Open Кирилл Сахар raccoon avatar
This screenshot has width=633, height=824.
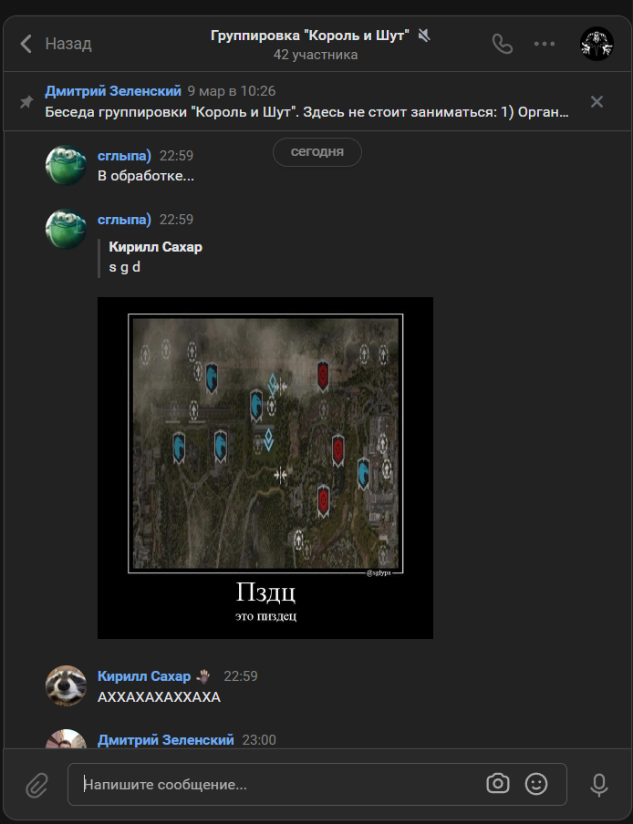(x=66, y=685)
